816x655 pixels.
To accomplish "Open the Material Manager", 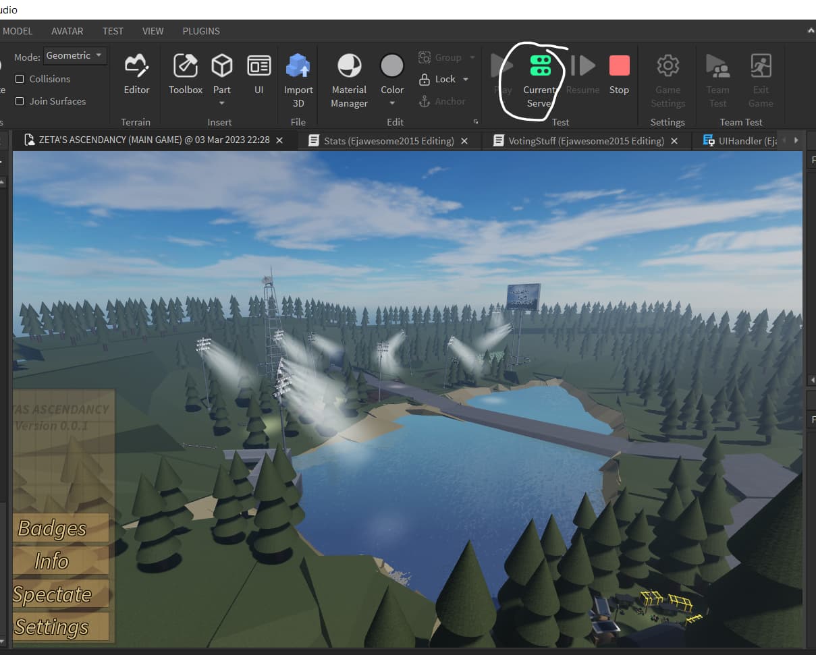I will coord(349,81).
